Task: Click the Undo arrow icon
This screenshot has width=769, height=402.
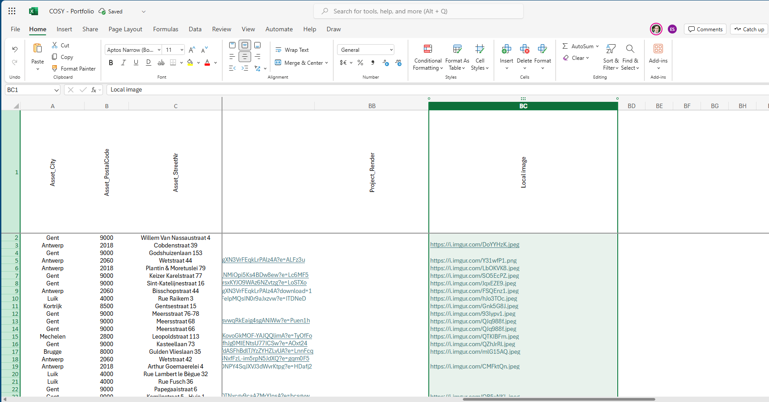Action: click(x=15, y=49)
